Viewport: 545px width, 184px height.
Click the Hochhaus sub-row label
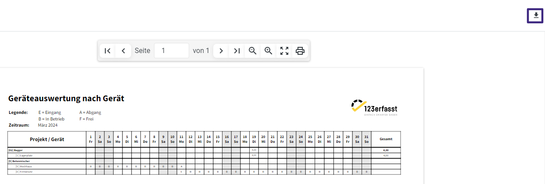24,166
